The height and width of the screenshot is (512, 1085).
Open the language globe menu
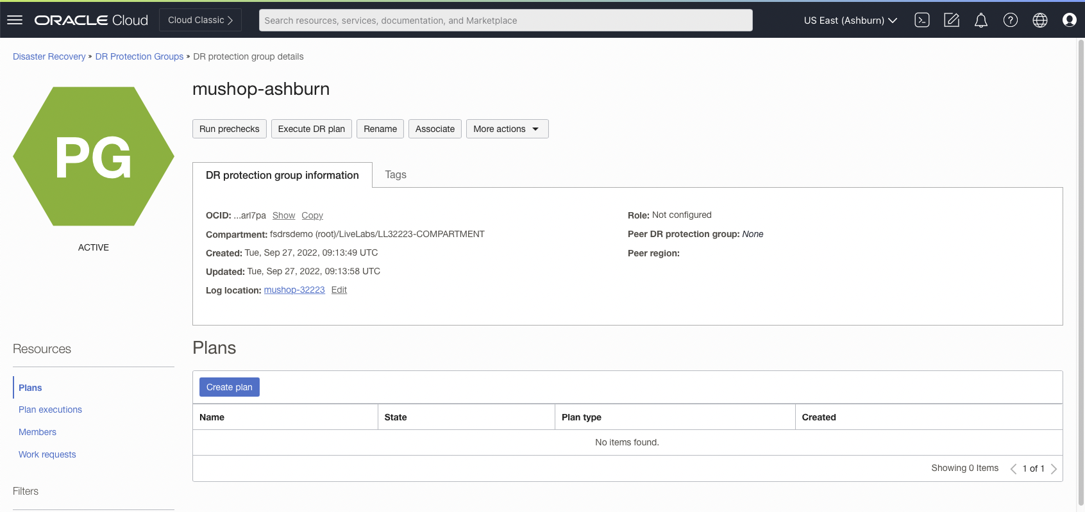pyautogui.click(x=1039, y=20)
